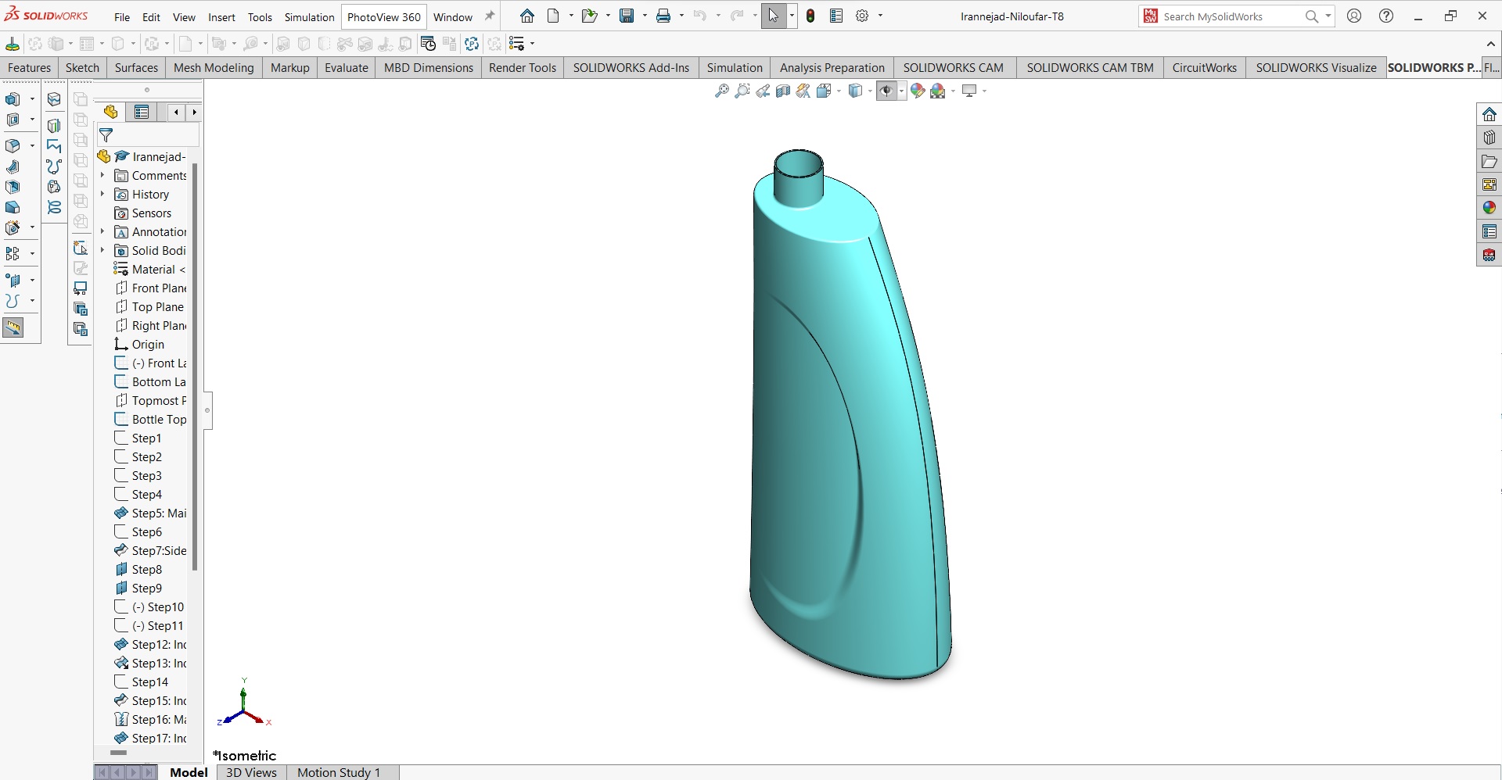
Task: Expand the History folder in feature tree
Action: (102, 194)
